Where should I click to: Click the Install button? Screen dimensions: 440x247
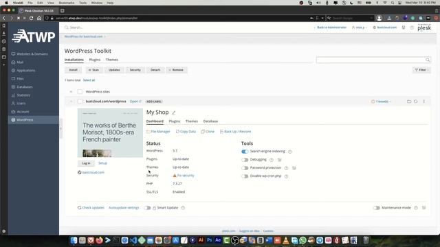tap(74, 70)
